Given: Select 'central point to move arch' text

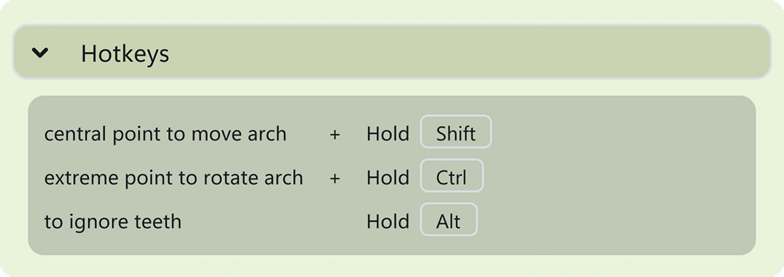Looking at the screenshot, I should (165, 135).
